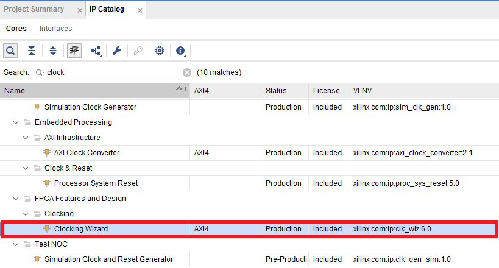Click the AXI Clock Converter core icon

47,153
